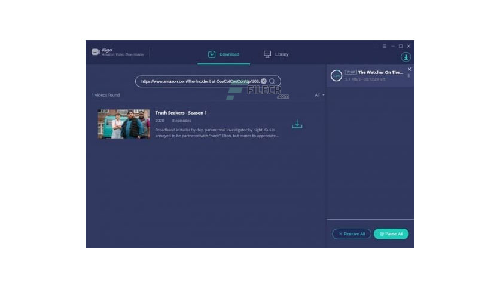
Task: Click the Truth Seekers - Season 1 title
Action: click(181, 113)
